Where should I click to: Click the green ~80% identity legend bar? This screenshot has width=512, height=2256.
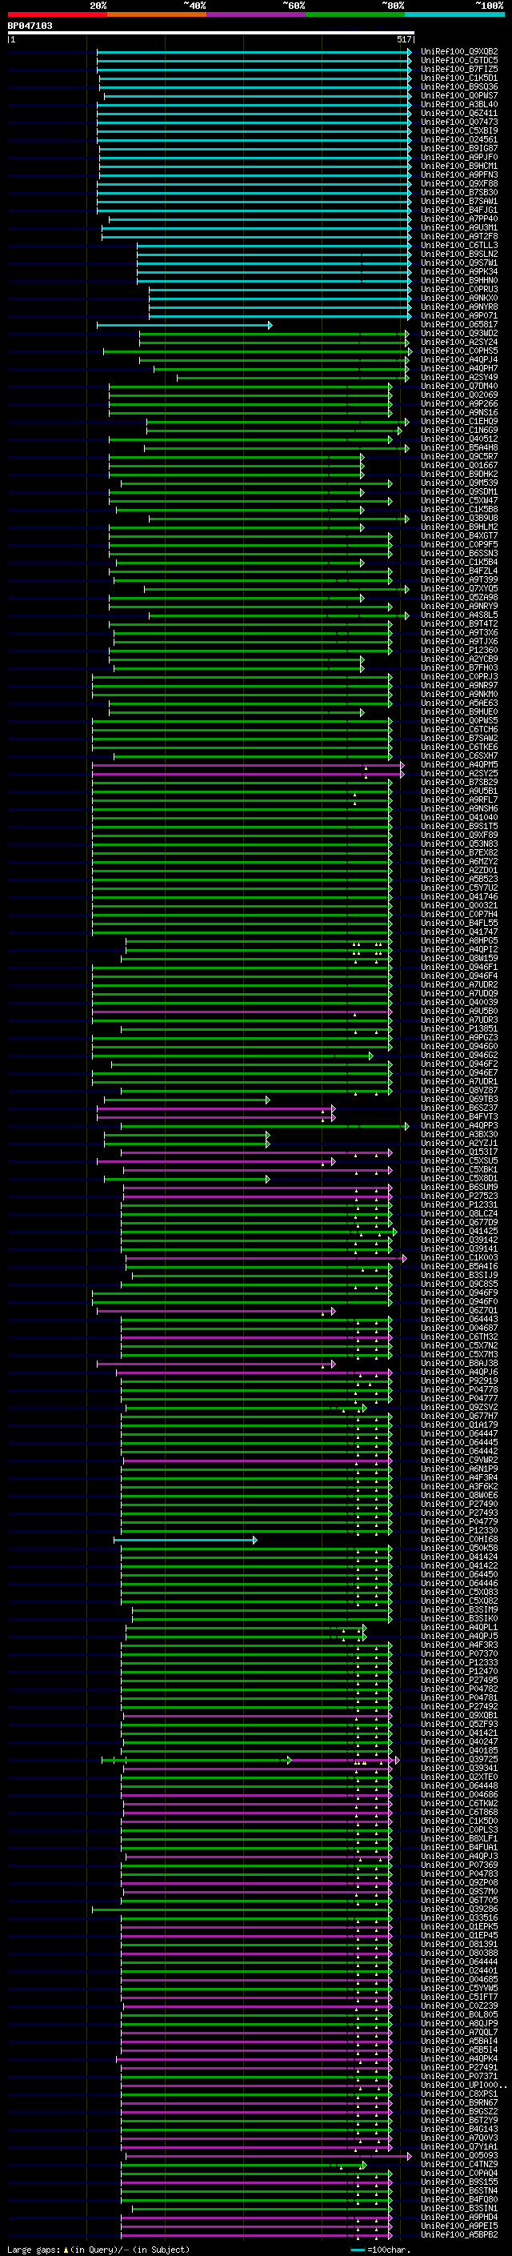coord(355,14)
